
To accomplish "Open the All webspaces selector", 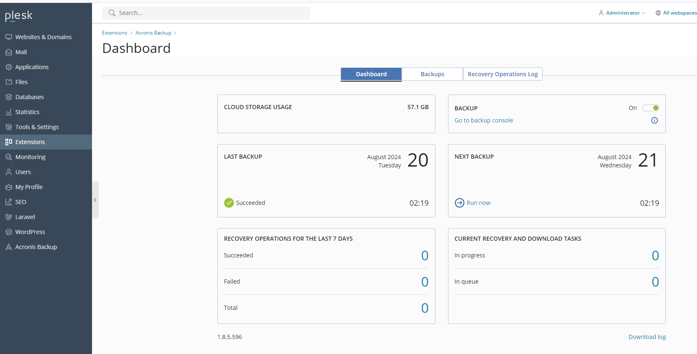I will tap(676, 13).
